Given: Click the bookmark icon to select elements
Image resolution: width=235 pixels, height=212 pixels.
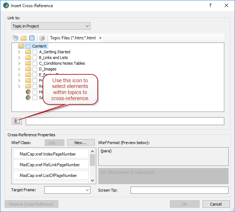Looking at the screenshot, I should (17, 121).
